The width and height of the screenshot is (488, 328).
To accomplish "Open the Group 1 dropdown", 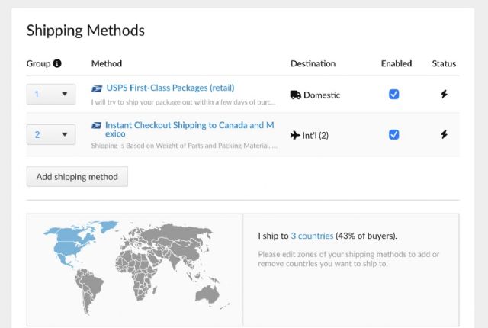I will click(51, 95).
